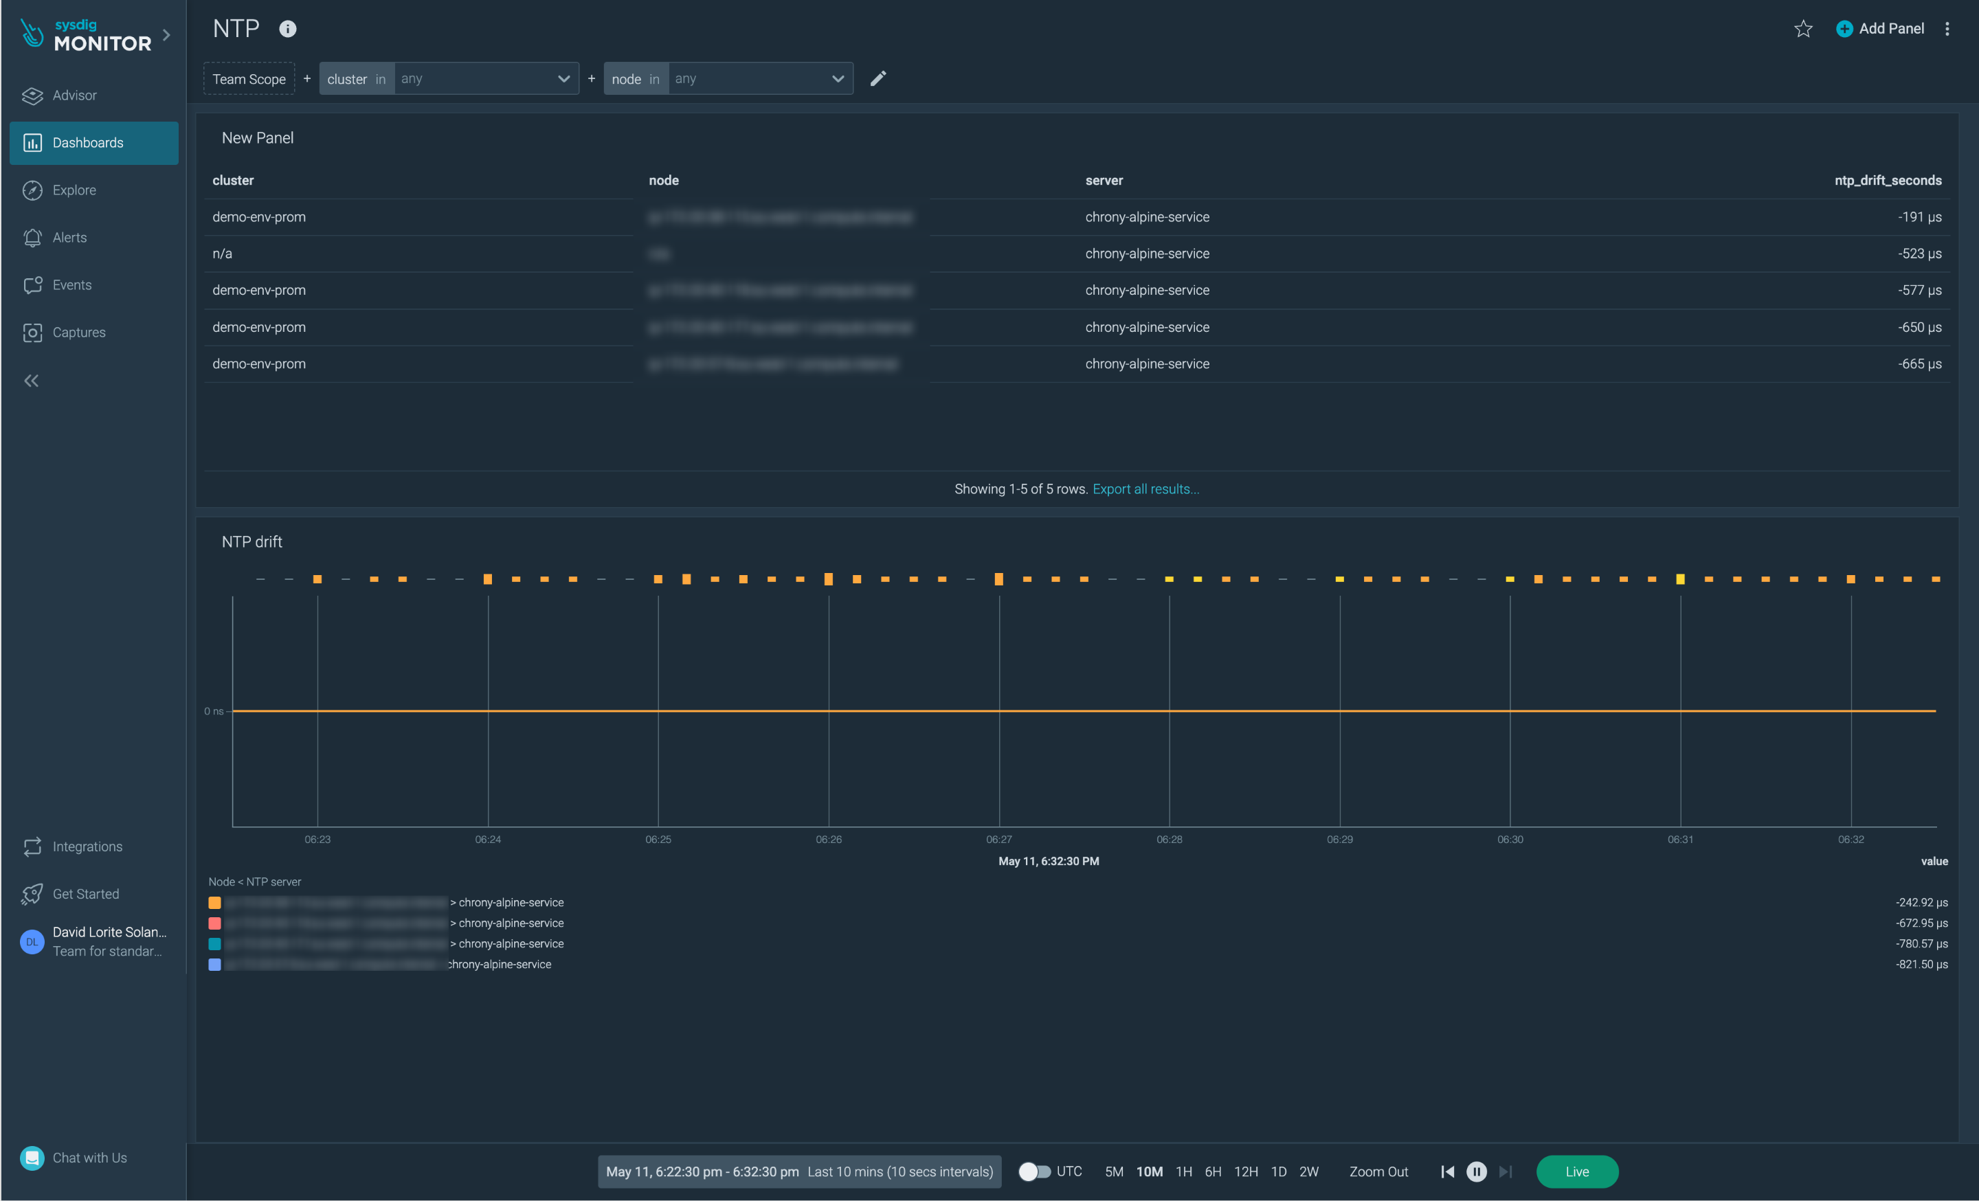Open the cluster scope dropdown
The width and height of the screenshot is (1979, 1201).
[563, 78]
